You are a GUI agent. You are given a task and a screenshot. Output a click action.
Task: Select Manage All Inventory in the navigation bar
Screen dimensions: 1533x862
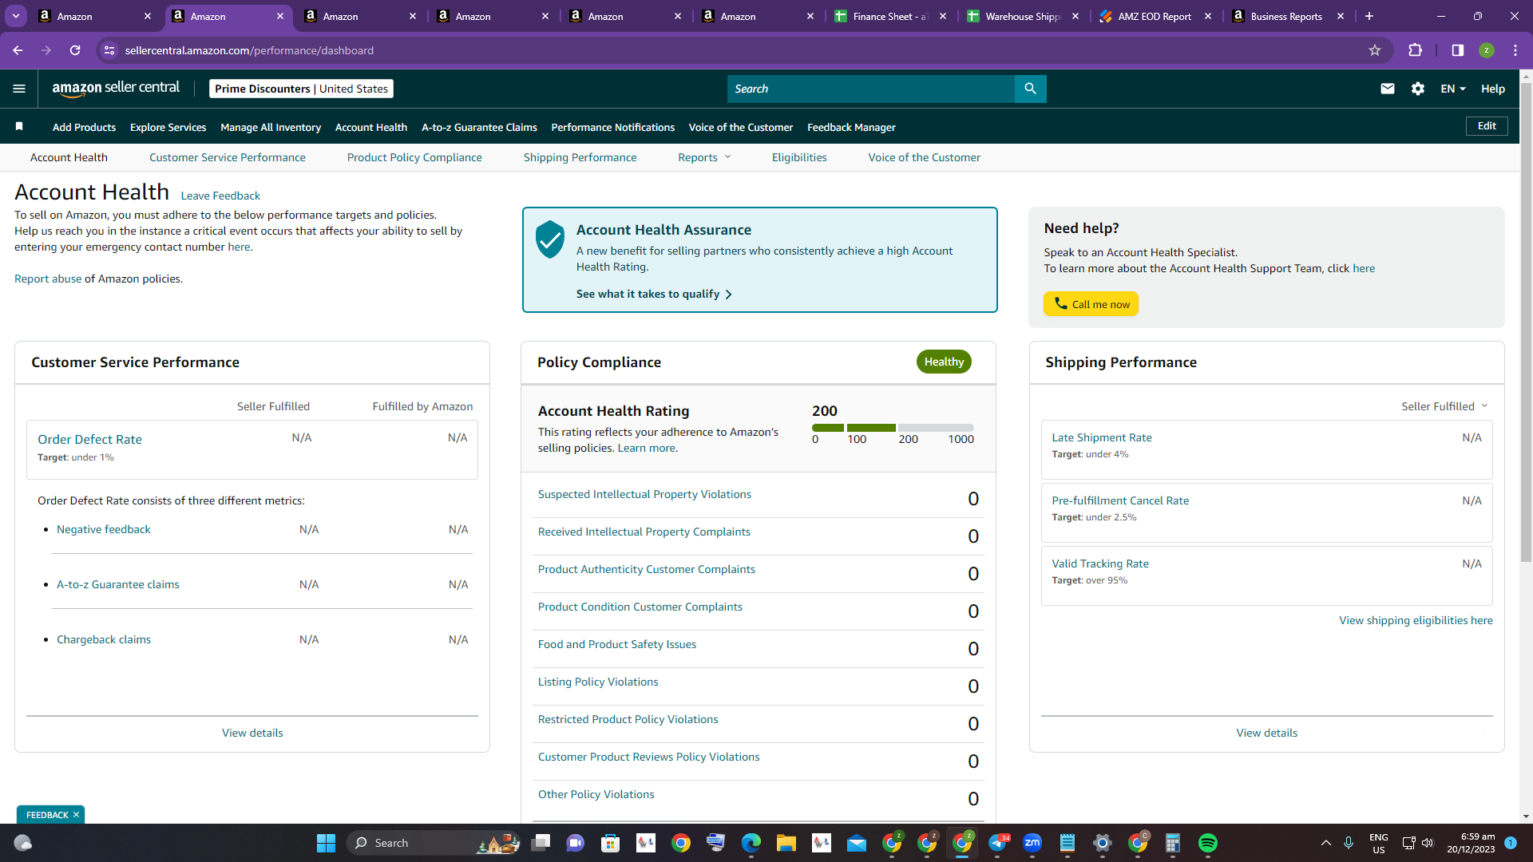point(271,127)
